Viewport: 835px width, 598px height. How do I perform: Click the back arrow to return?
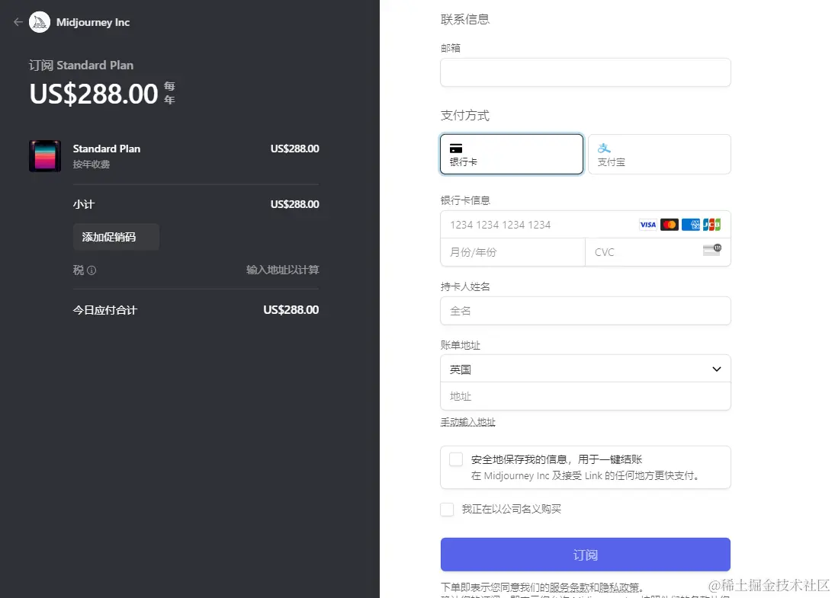pos(17,22)
